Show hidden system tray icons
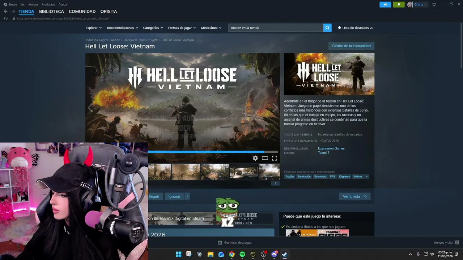This screenshot has width=463, height=260. 410,254
